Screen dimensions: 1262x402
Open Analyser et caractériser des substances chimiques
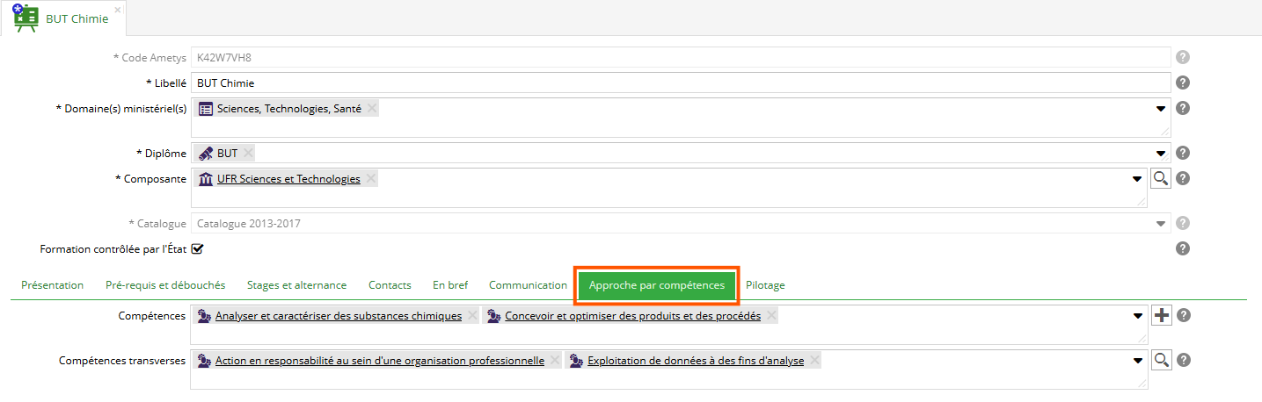(338, 316)
